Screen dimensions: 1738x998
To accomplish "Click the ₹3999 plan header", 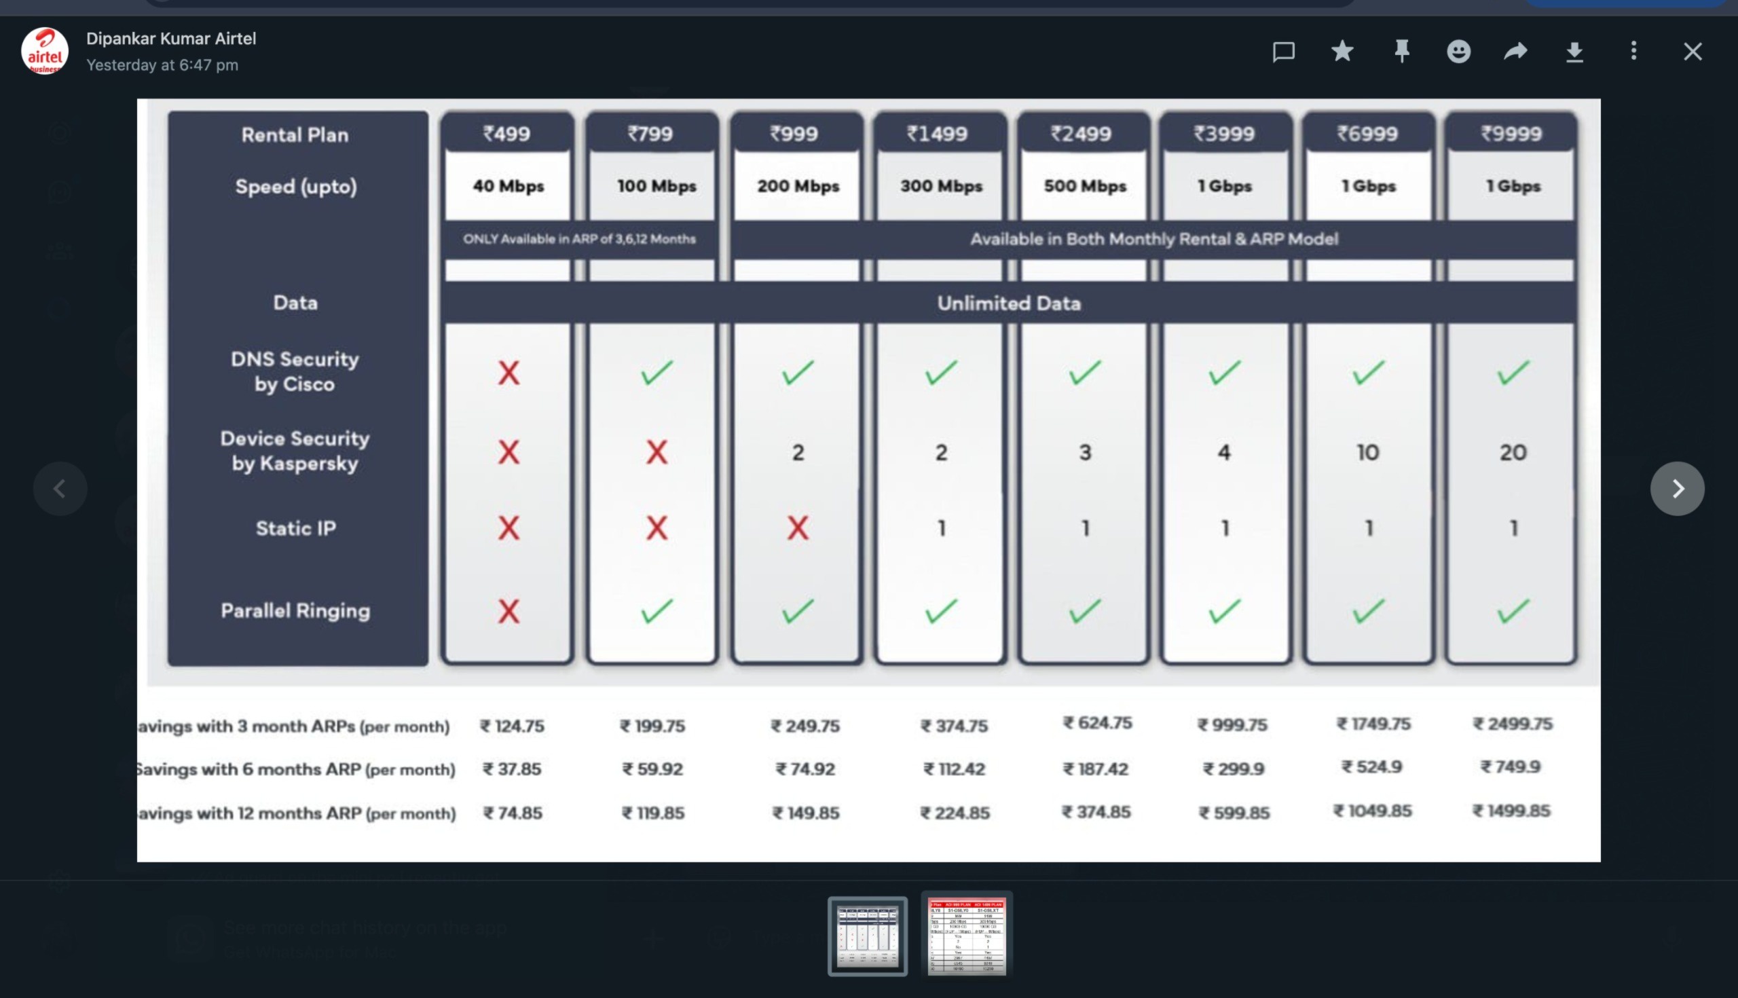I will (1225, 134).
